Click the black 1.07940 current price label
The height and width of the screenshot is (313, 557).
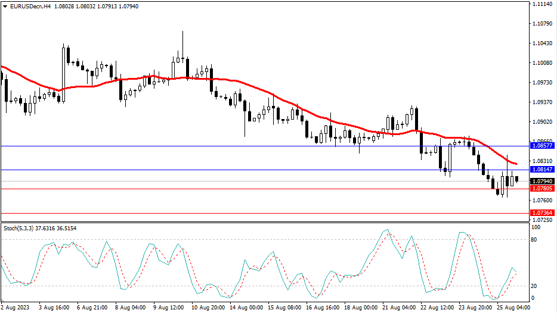point(541,181)
